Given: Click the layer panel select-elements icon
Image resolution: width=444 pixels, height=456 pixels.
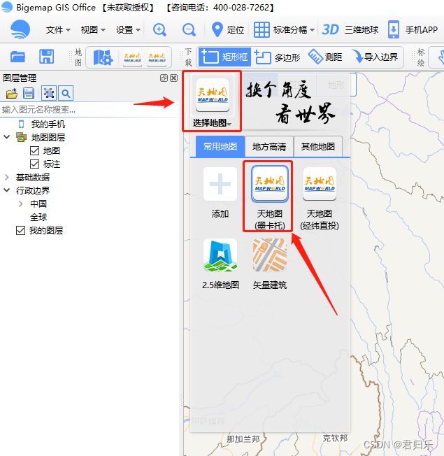Looking at the screenshot, I should (49, 93).
